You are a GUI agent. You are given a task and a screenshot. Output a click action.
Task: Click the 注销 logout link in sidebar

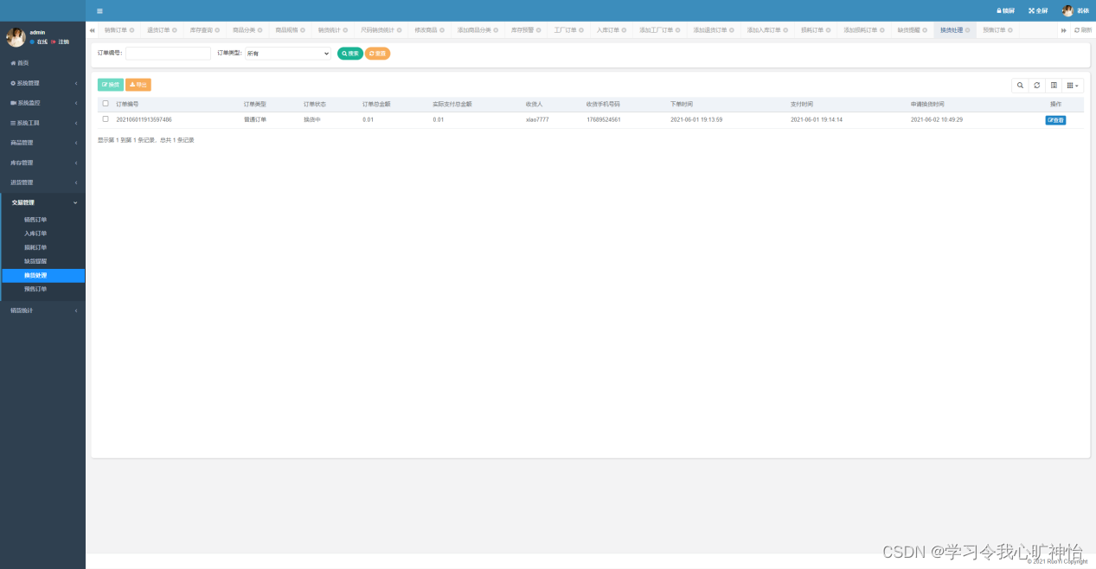pos(61,42)
